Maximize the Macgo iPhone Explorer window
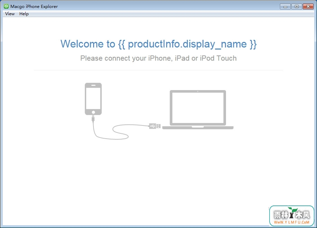 [x=297, y=7]
